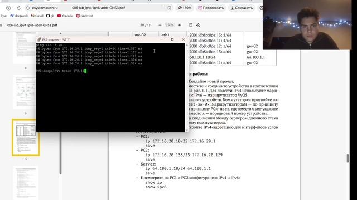
Task: Click the PDF document vertical scrollbar
Action: [x=348, y=158]
